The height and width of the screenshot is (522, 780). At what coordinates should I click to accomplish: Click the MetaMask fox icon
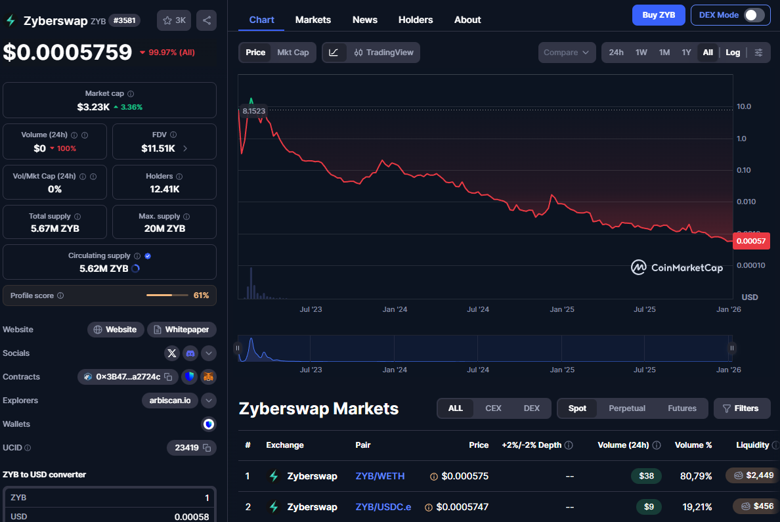coord(208,377)
